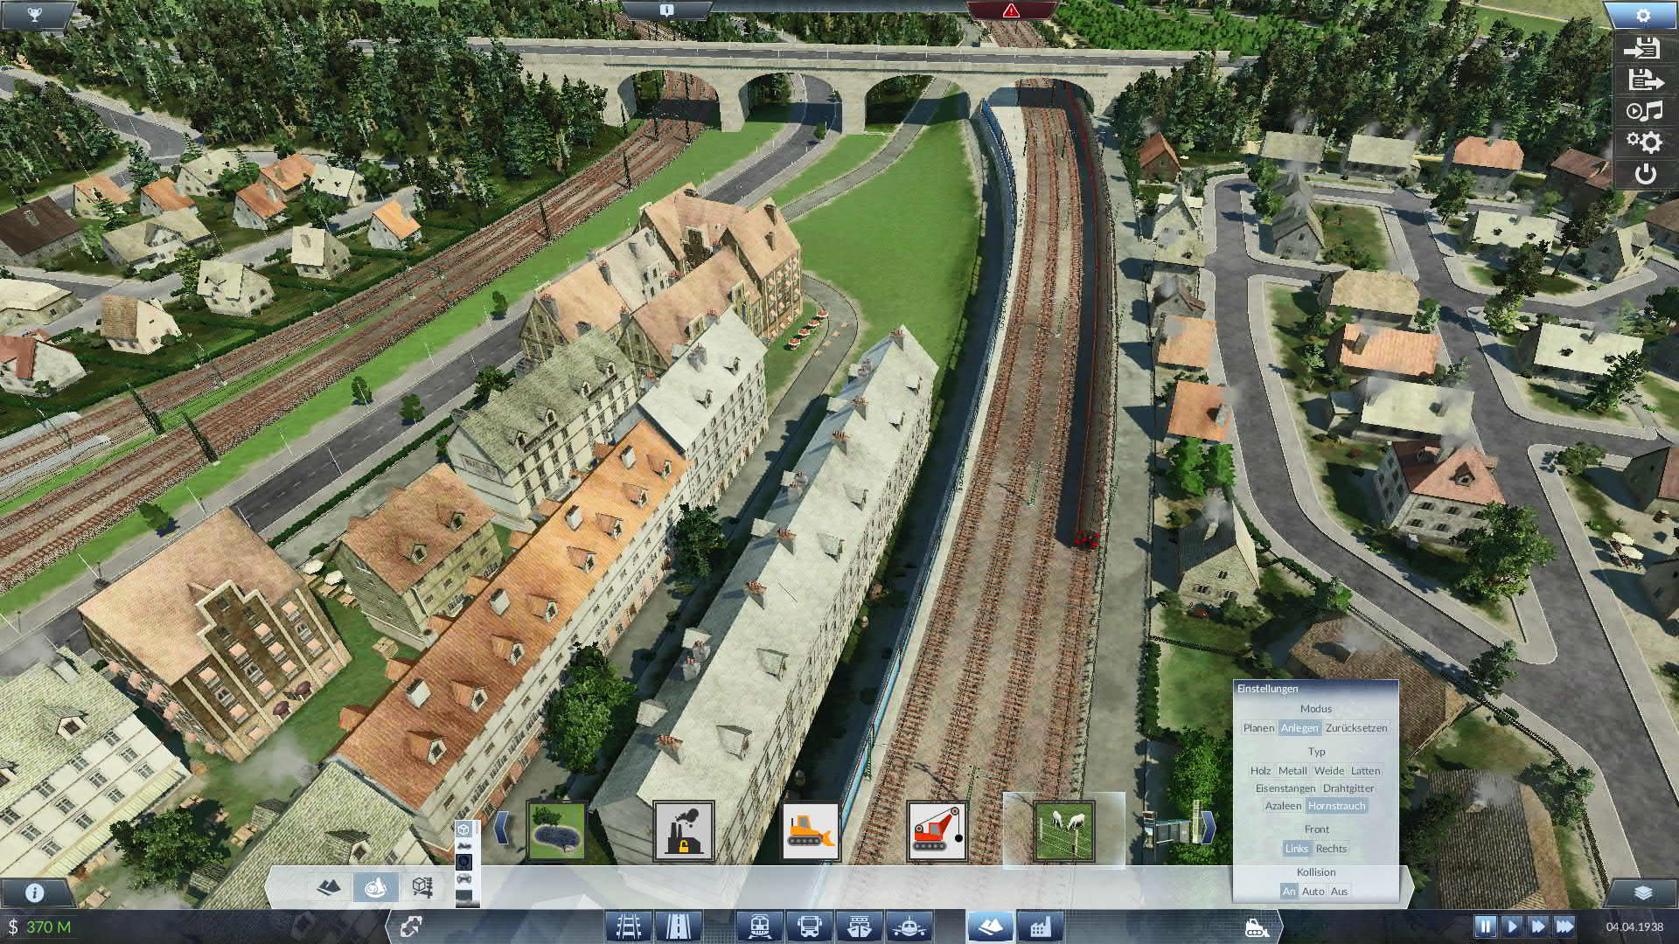Select the orange bulldozer asset
The height and width of the screenshot is (944, 1679).
pyautogui.click(x=811, y=830)
